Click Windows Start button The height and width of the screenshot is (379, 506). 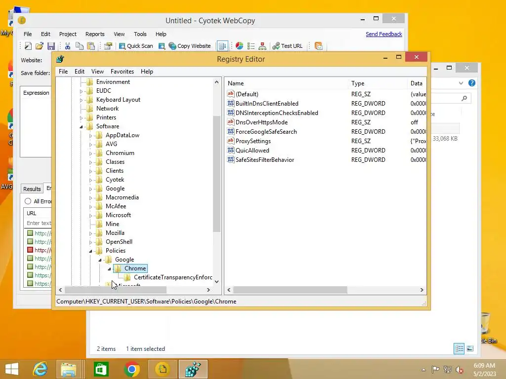pos(12,369)
